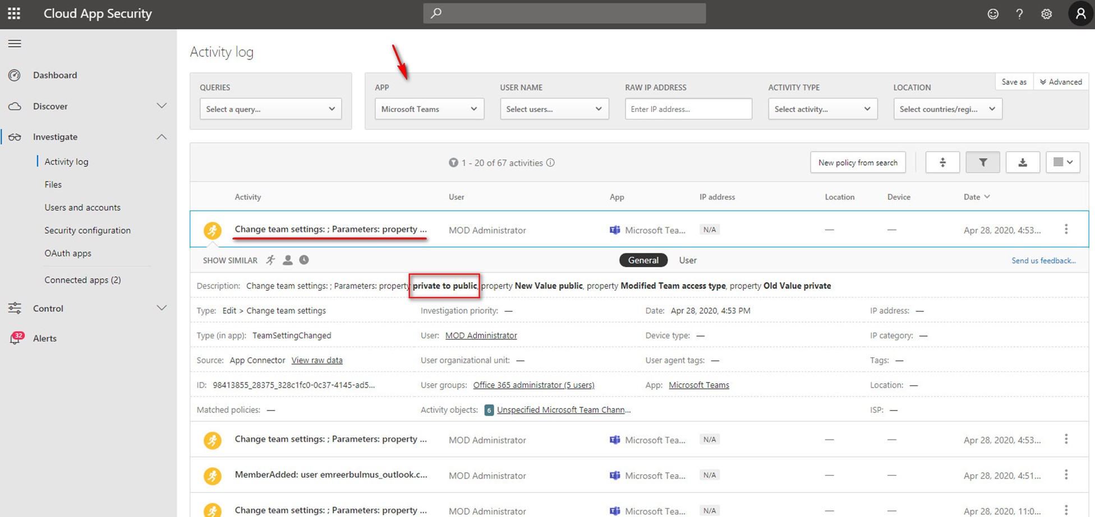
Task: Open Microsoft Teams app link in details
Action: coord(699,385)
